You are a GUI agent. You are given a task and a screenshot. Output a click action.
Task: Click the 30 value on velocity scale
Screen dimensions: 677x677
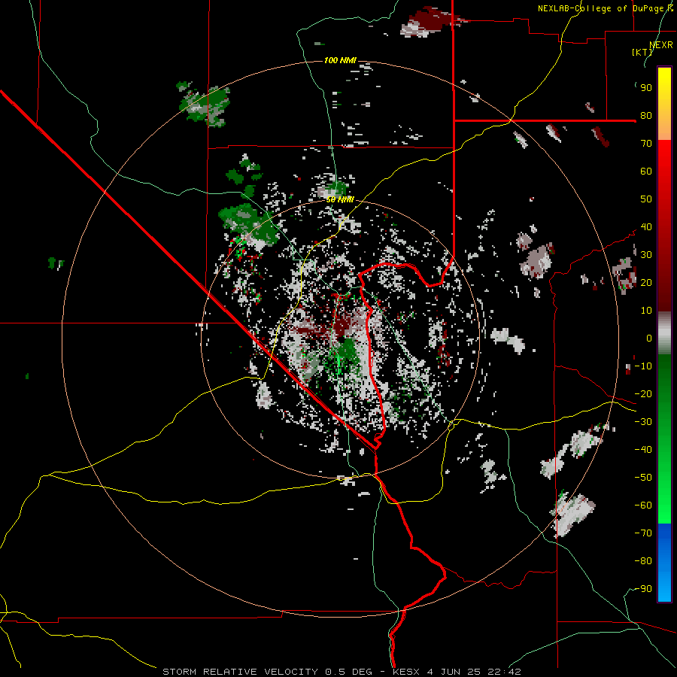tap(646, 255)
